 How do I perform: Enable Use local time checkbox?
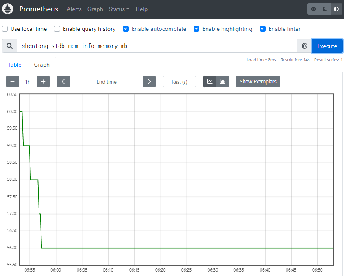point(5,29)
